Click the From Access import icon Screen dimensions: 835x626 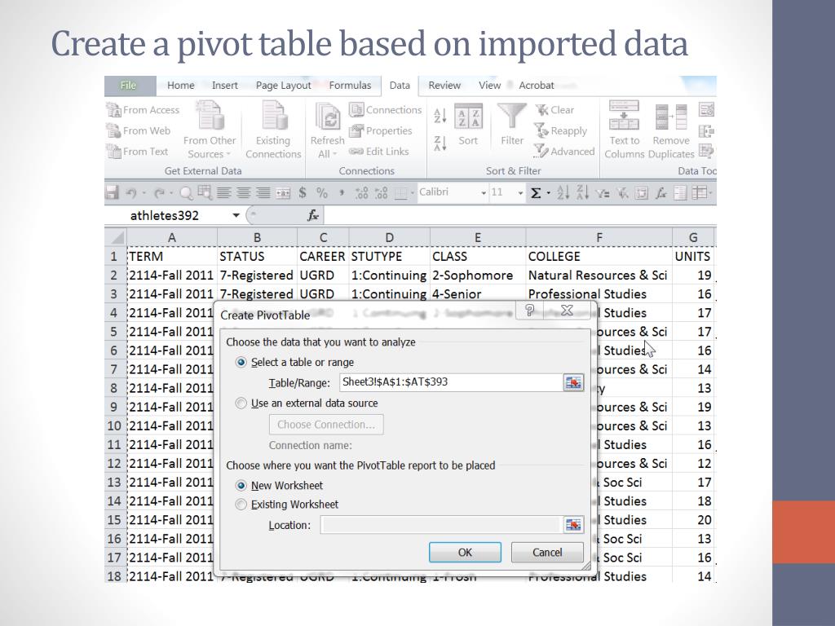click(113, 110)
